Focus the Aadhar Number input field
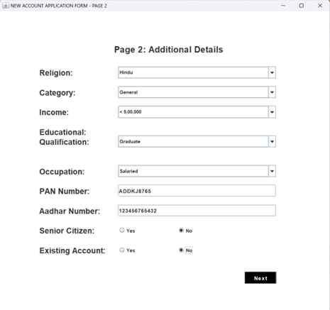Viewport: 330px width, 310px height. coord(197,211)
